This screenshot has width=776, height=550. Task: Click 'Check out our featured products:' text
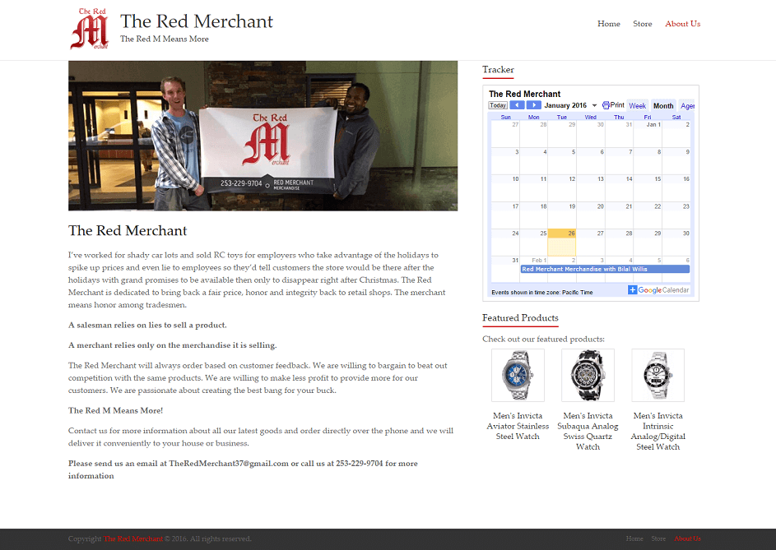coord(543,340)
